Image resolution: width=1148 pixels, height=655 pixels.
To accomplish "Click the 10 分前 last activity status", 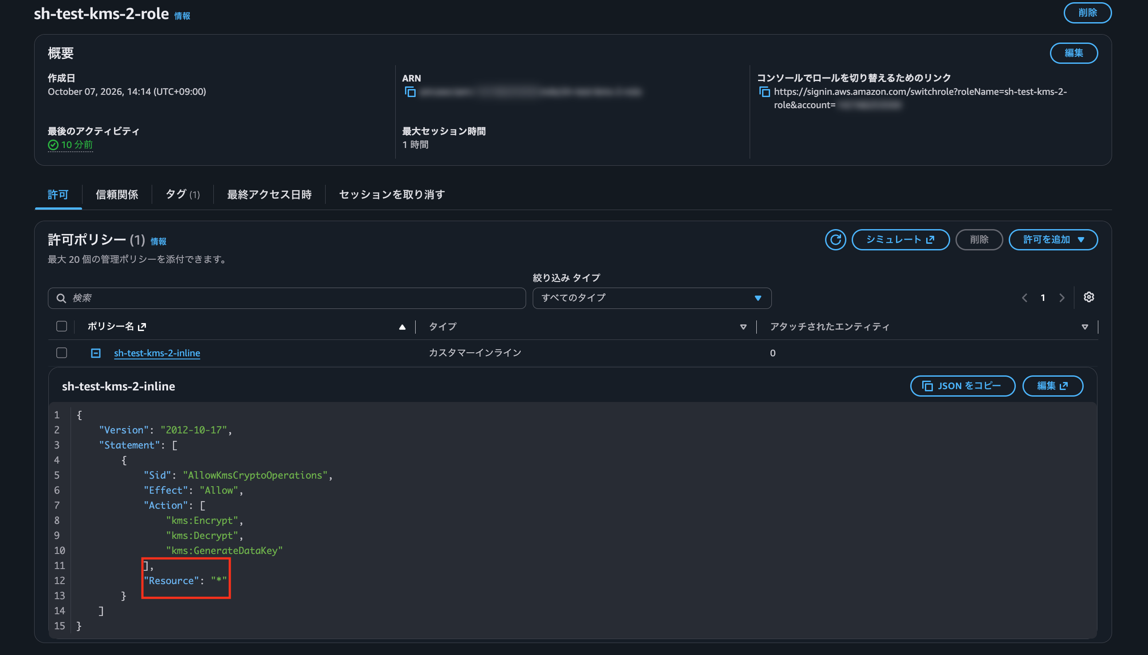I will pyautogui.click(x=70, y=145).
